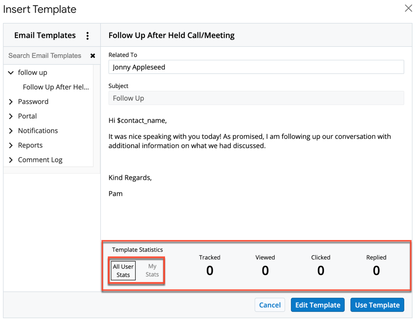Click the Subject field
The width and height of the screenshot is (417, 322).
pos(256,98)
